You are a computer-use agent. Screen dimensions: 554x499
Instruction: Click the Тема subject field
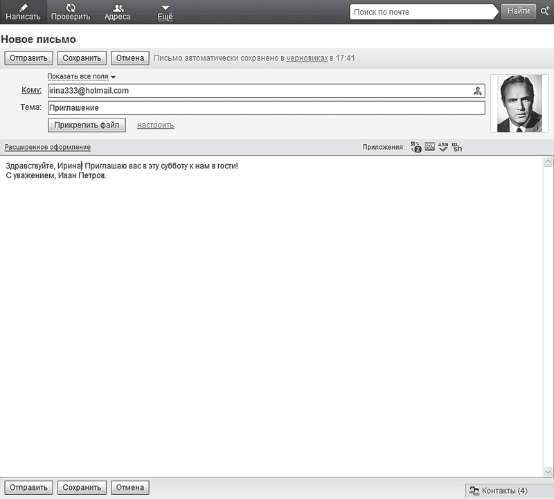point(266,108)
